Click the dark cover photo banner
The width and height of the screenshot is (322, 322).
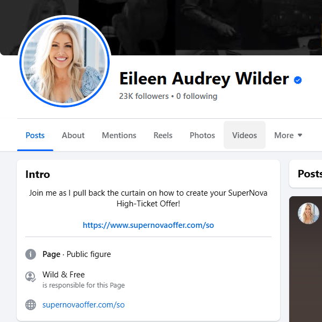tap(205, 27)
